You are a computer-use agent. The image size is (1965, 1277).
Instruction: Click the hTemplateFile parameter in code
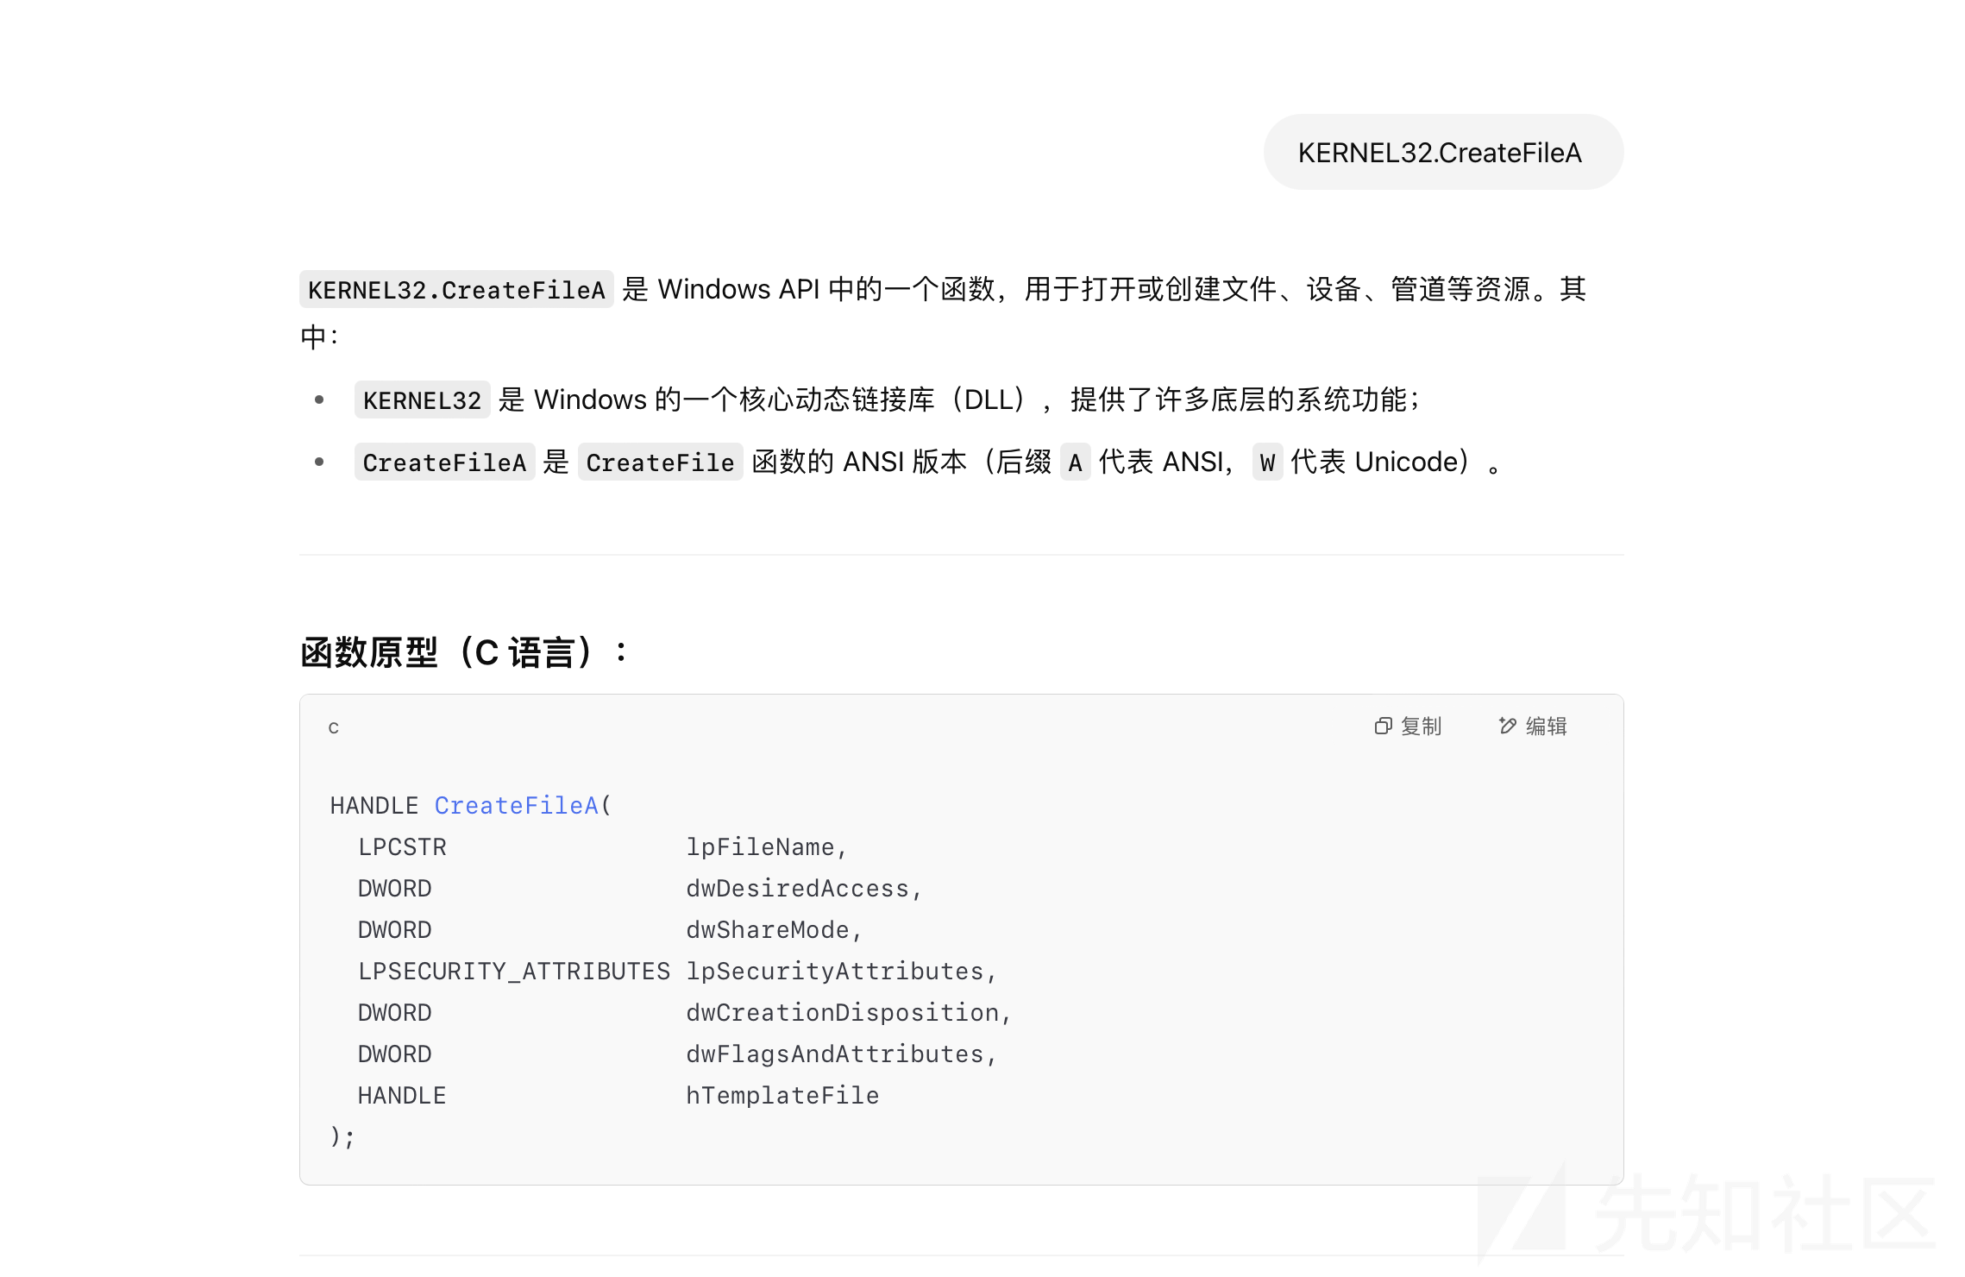(782, 1095)
